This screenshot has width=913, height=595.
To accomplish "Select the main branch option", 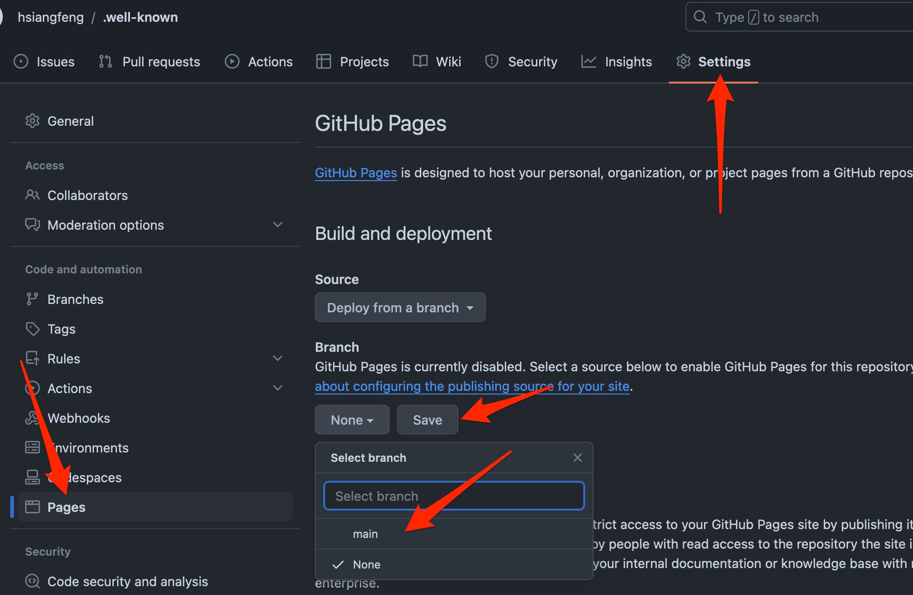I will [365, 534].
